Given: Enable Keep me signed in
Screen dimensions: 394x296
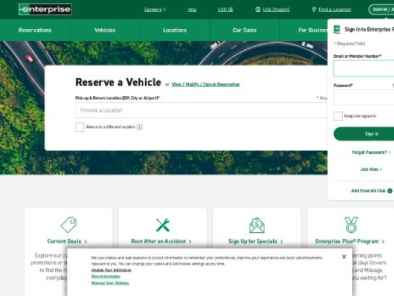Looking at the screenshot, I should 338,116.
